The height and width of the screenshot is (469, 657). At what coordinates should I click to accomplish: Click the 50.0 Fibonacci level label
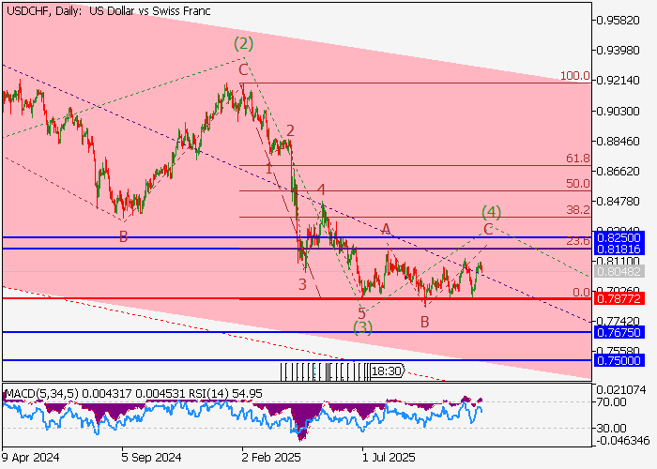pyautogui.click(x=577, y=185)
